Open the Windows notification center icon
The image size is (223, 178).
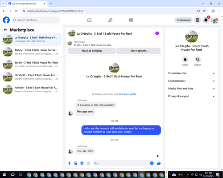click(x=218, y=175)
